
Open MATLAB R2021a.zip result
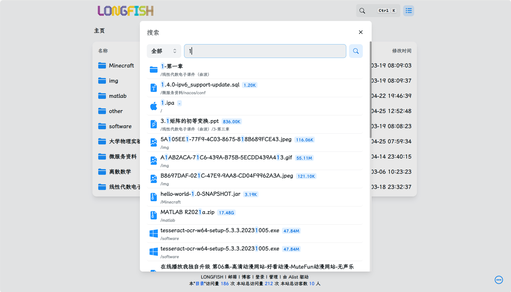pos(187,212)
